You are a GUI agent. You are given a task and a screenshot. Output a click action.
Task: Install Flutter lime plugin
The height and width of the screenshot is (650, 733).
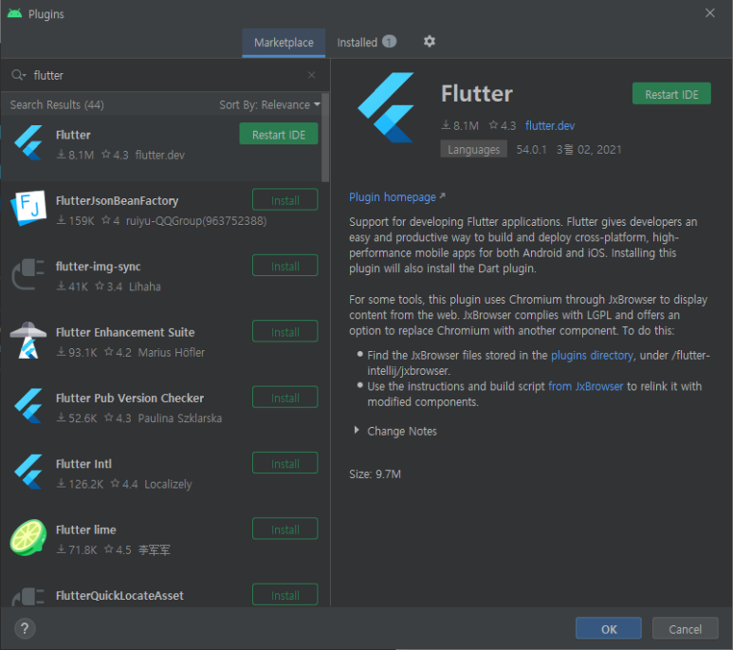tap(285, 529)
